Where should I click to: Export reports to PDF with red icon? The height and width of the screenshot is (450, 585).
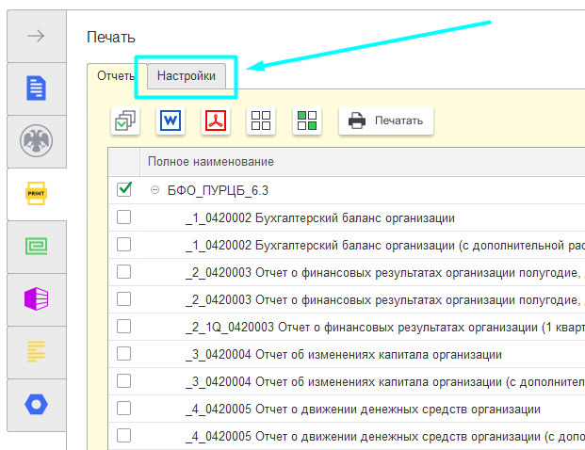coord(217,121)
